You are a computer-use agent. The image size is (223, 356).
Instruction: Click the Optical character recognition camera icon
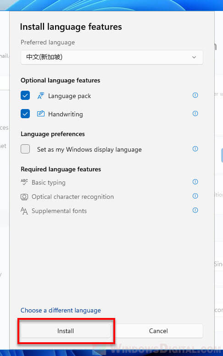(24, 197)
